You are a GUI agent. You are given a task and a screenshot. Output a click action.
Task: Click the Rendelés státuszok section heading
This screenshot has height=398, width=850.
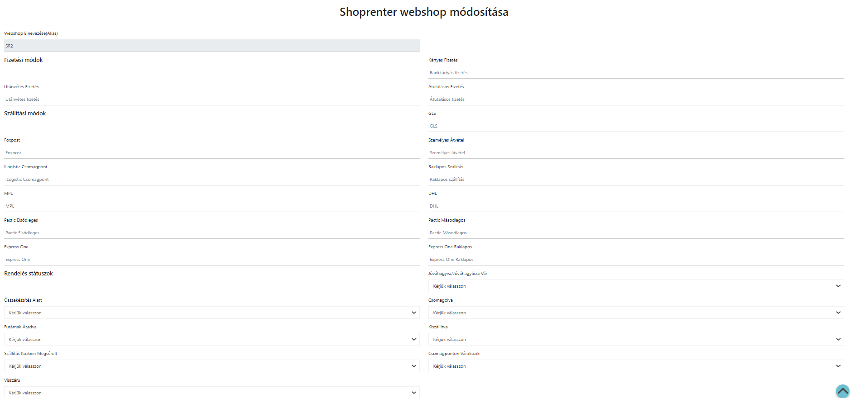[29, 273]
